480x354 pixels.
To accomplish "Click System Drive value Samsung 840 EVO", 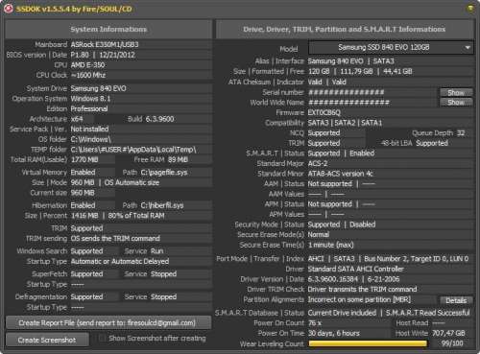I will [x=98, y=88].
